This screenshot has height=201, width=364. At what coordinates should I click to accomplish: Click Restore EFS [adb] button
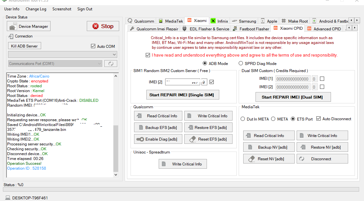pyautogui.click(x=208, y=127)
